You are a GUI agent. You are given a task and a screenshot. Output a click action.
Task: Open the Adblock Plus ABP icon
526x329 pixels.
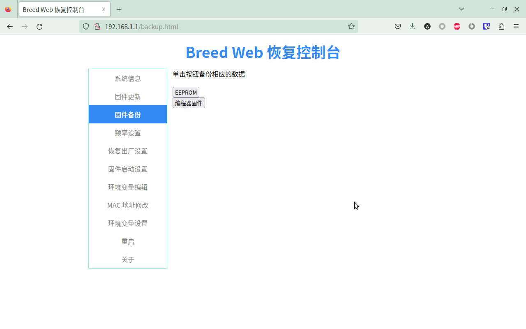coord(457,26)
